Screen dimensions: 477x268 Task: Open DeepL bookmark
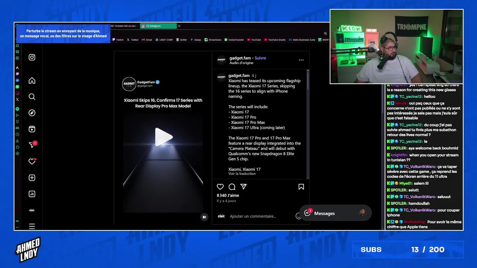tap(196, 40)
